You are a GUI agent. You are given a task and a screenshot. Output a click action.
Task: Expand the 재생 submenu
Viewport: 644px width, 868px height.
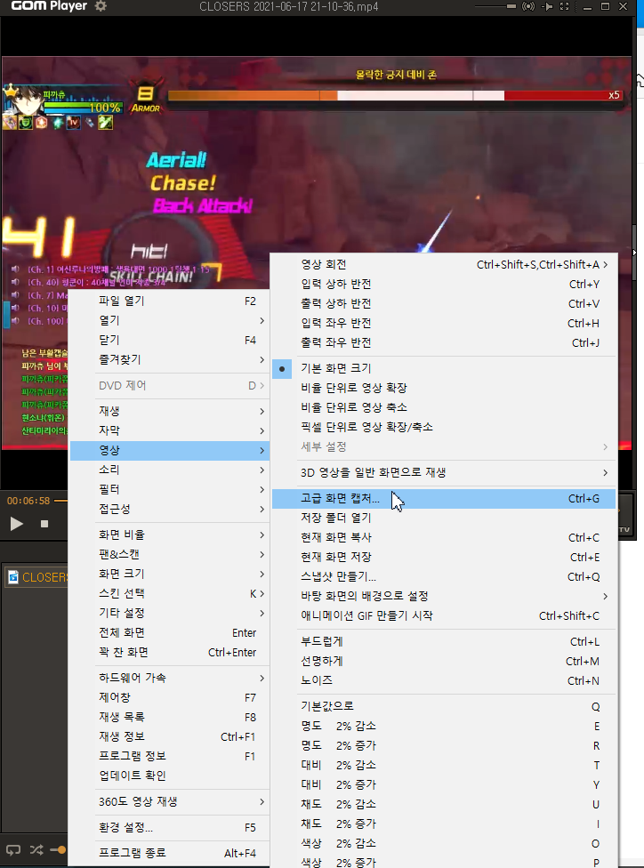169,411
